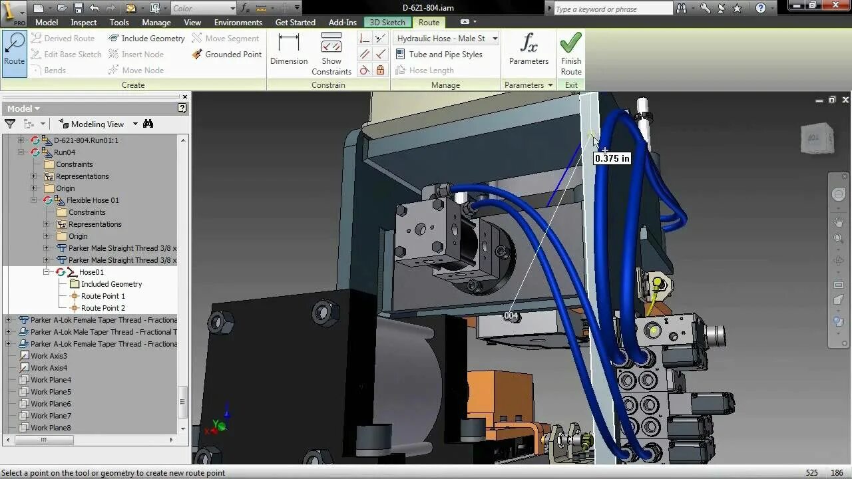852x479 pixels.
Task: Collapse the Hose01 node
Action: [x=46, y=272]
